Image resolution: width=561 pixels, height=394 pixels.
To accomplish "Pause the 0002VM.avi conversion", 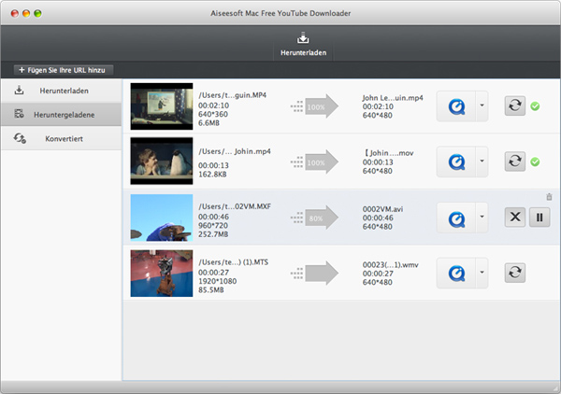I will point(539,217).
